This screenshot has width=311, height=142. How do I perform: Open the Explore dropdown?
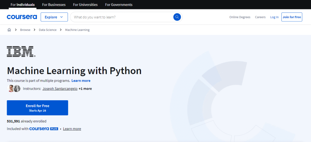[54, 17]
